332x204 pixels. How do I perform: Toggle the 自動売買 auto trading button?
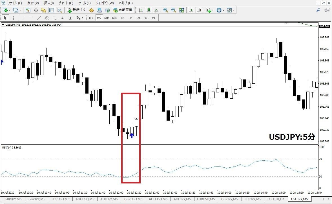click(123, 10)
